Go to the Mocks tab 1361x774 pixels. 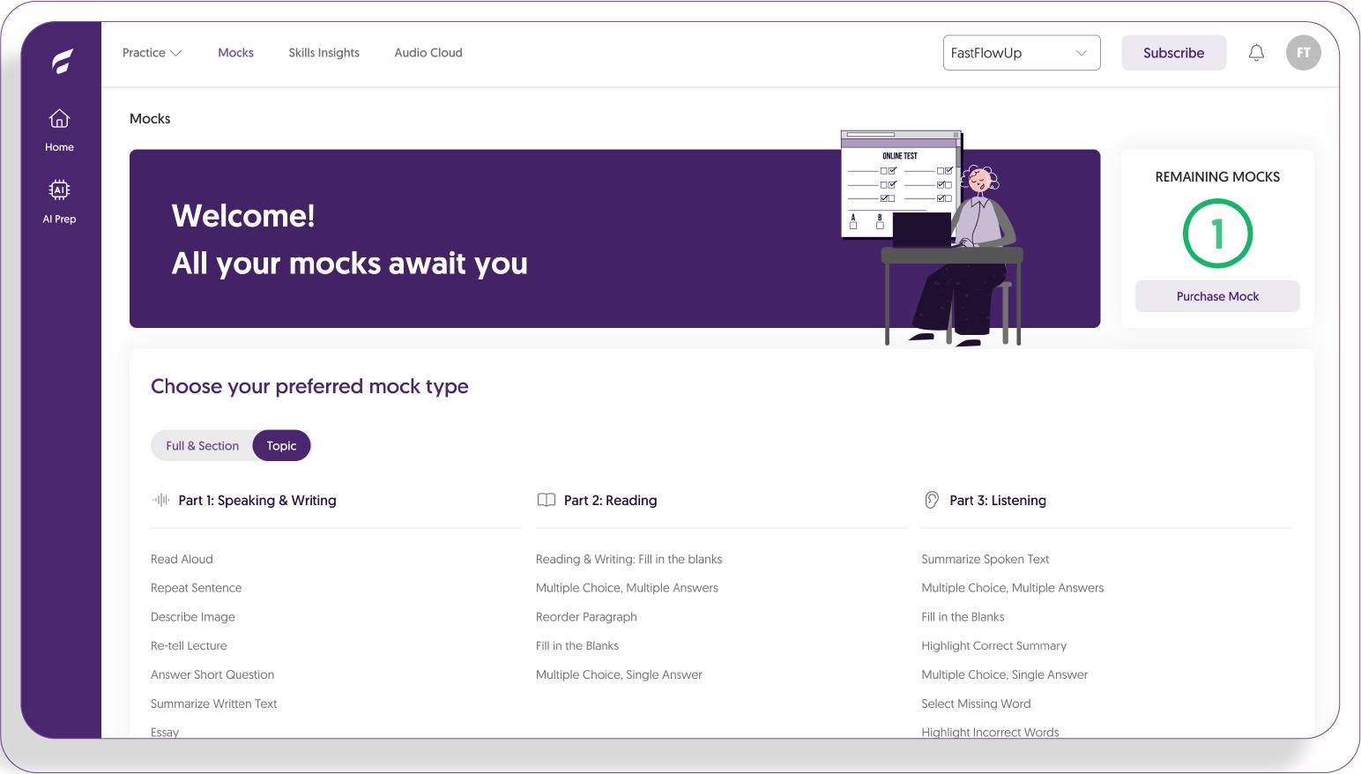coord(235,53)
